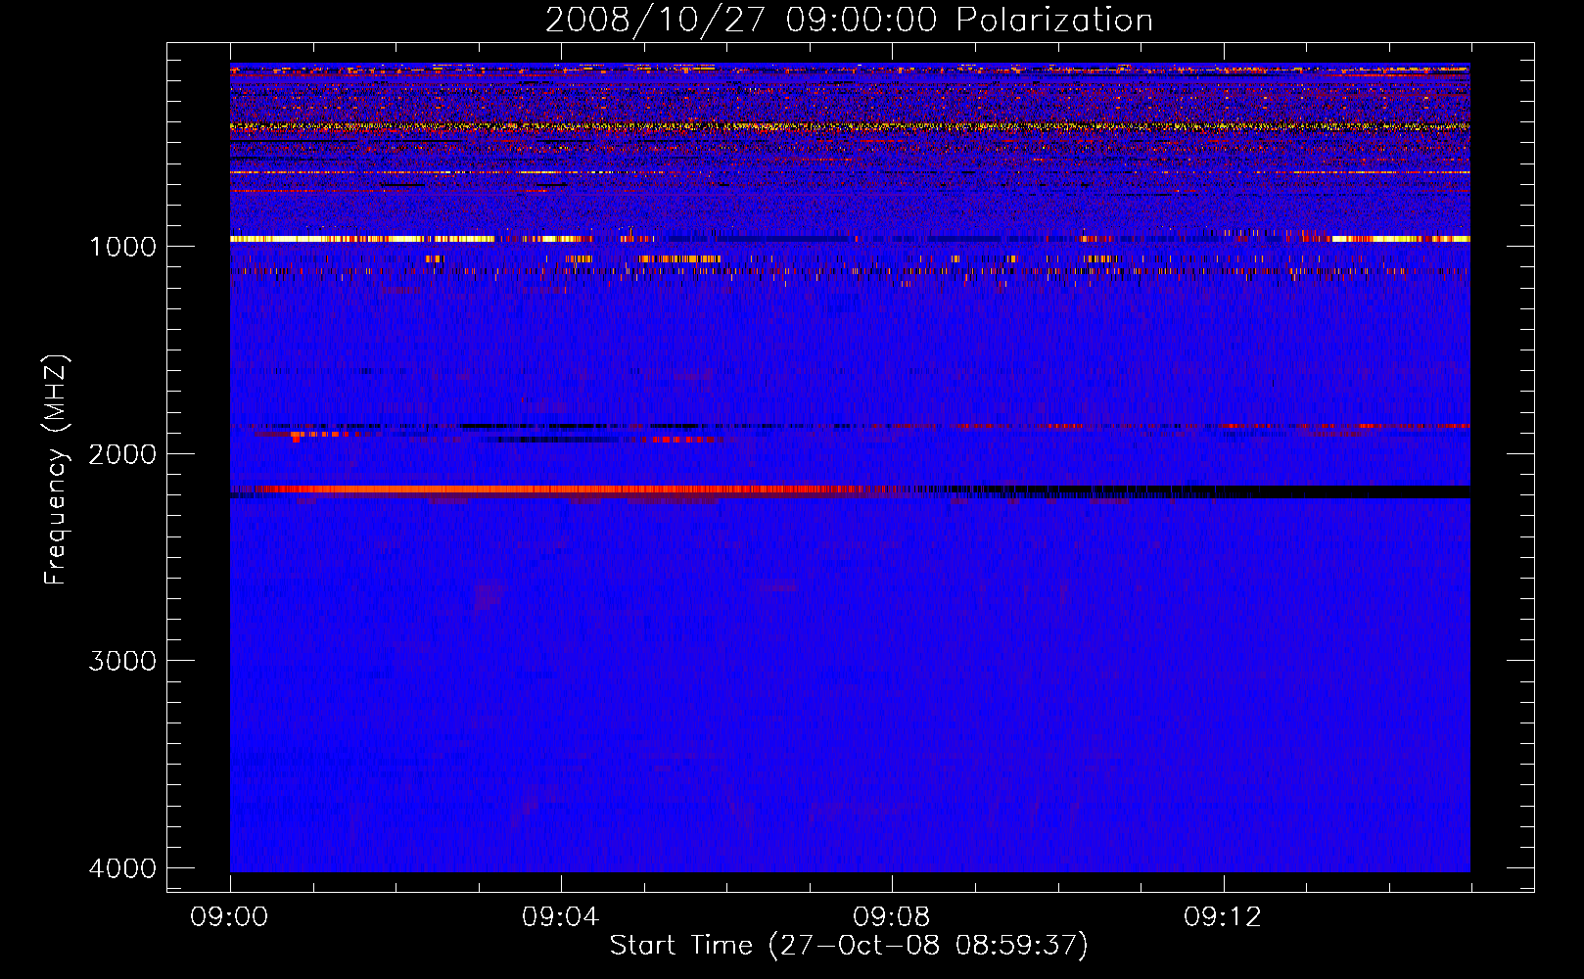
Task: Select the '2000' frequency axis label
Action: click(123, 454)
